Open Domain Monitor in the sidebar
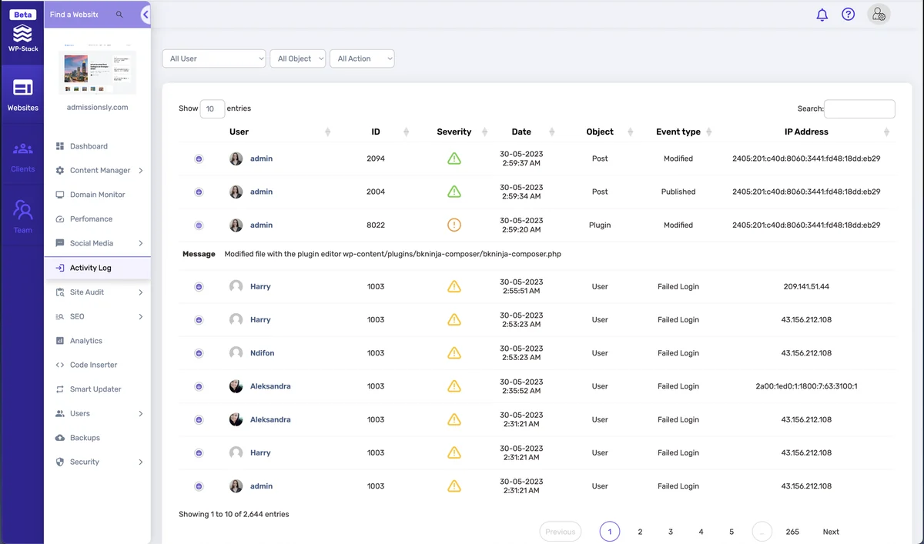 tap(98, 195)
